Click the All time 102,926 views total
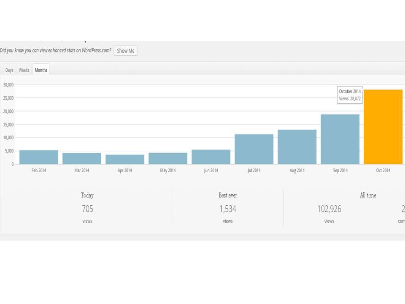This screenshot has width=405, height=304. (x=329, y=209)
